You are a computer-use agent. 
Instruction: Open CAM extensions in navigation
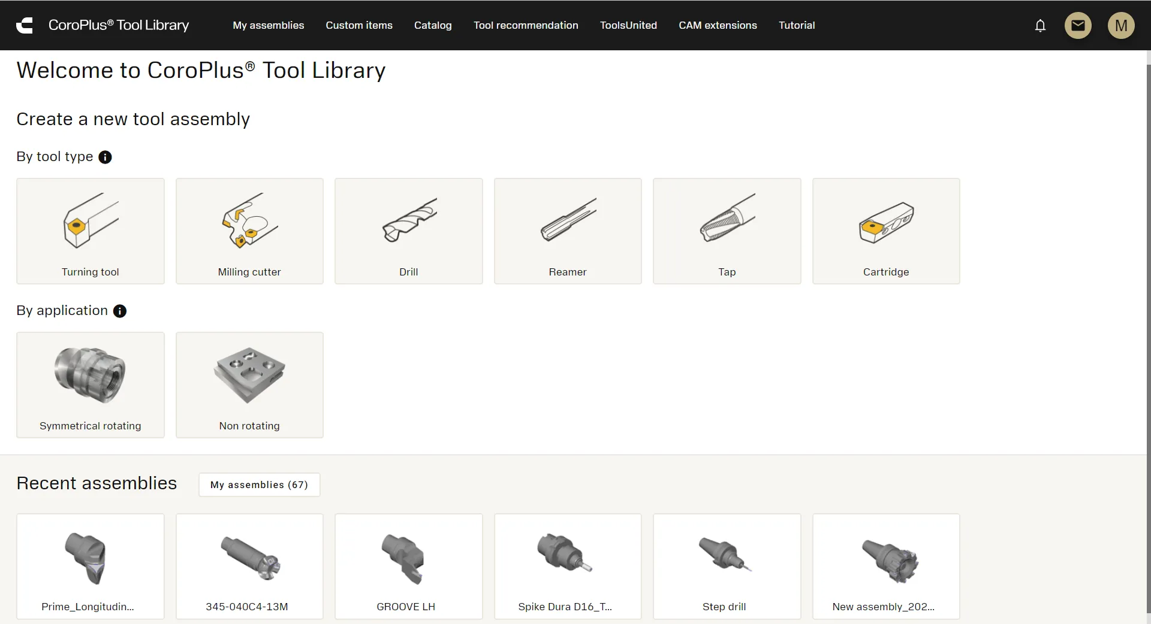coord(718,25)
